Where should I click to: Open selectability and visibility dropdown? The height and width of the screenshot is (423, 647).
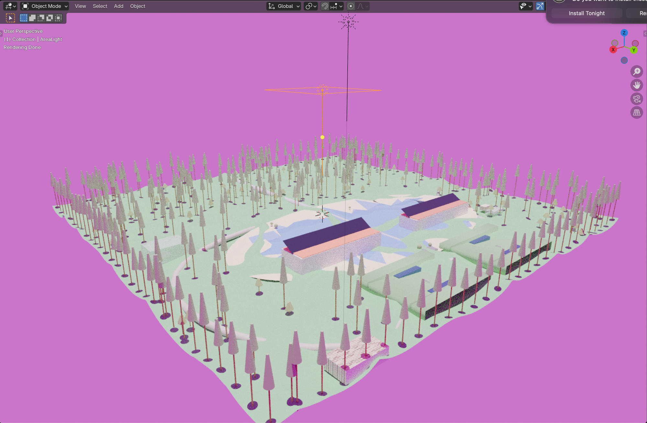tap(526, 6)
